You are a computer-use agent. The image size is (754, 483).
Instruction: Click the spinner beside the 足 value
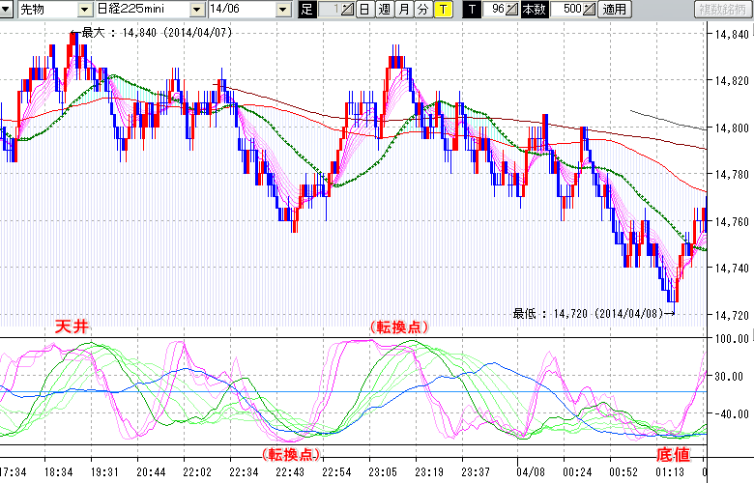point(348,10)
